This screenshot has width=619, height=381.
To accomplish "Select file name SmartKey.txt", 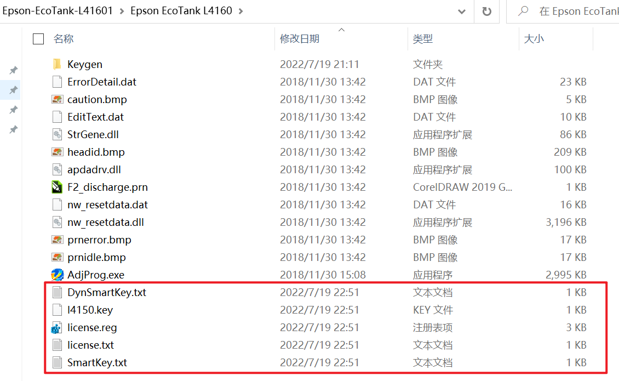I will pyautogui.click(x=97, y=363).
